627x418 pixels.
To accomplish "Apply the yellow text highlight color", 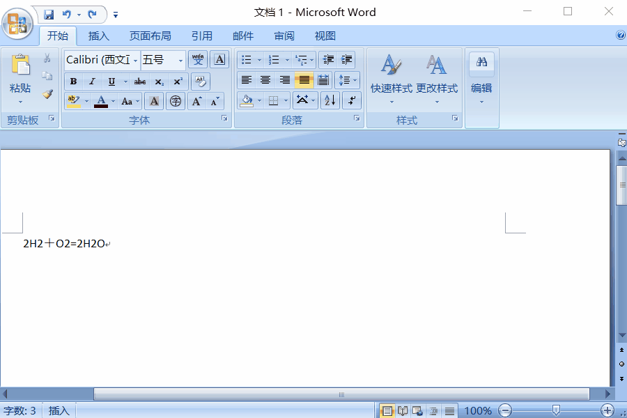I will click(x=74, y=101).
